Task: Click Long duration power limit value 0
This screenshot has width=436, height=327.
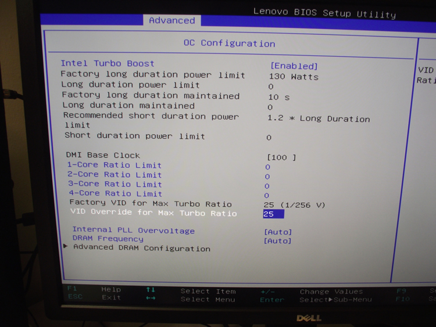Action: pyautogui.click(x=270, y=87)
